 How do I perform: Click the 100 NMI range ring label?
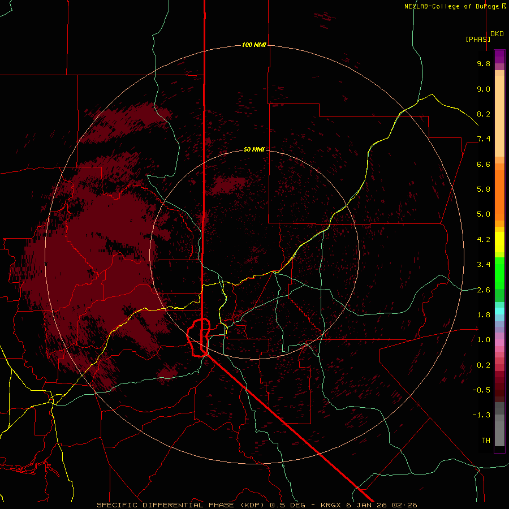point(254,45)
